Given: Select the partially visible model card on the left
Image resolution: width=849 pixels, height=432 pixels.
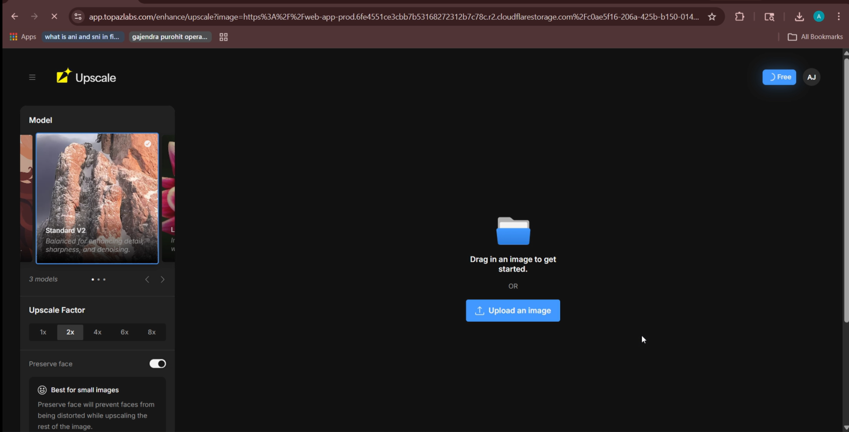Looking at the screenshot, I should coord(26,198).
